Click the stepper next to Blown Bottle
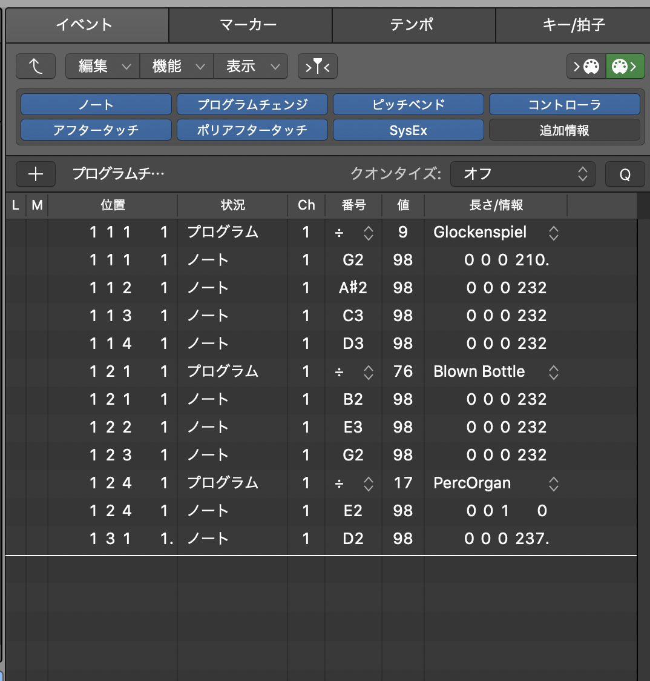Viewport: 650px width, 681px height. [553, 372]
